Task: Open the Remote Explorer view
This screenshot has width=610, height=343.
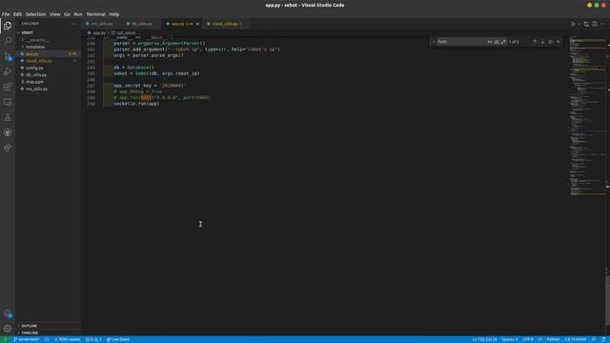Action: pyautogui.click(x=8, y=102)
